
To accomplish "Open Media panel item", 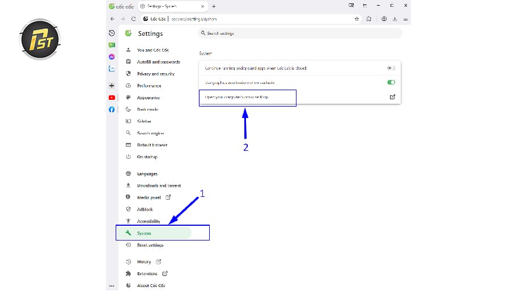I will click(149, 197).
